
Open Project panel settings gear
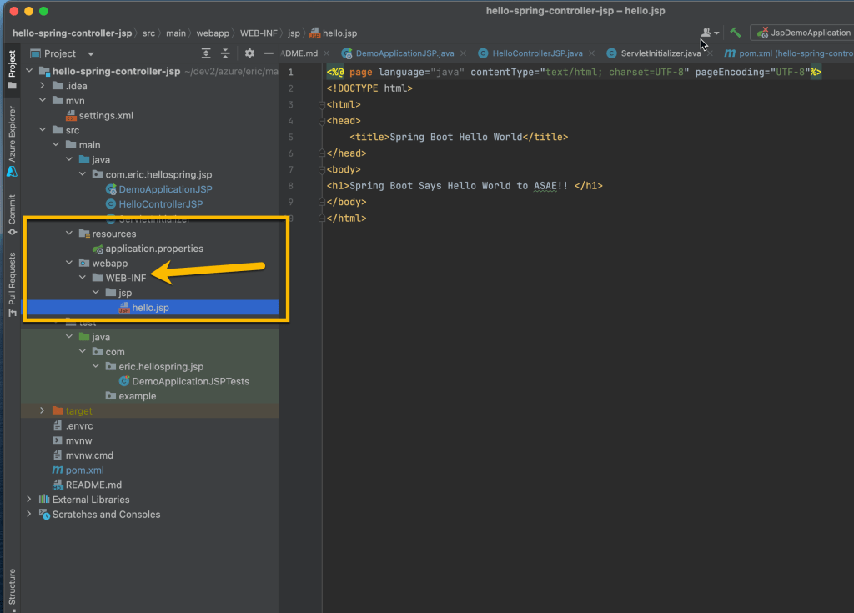click(x=249, y=53)
